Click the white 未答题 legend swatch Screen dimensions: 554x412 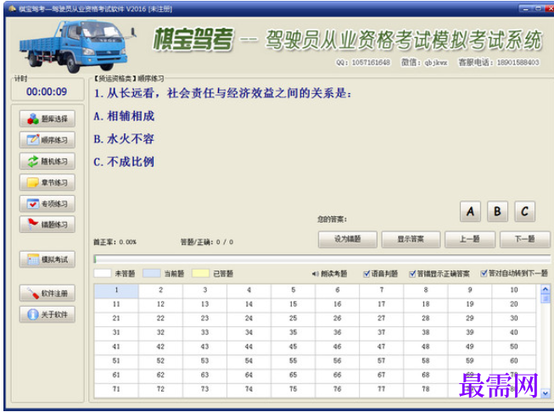103,274
